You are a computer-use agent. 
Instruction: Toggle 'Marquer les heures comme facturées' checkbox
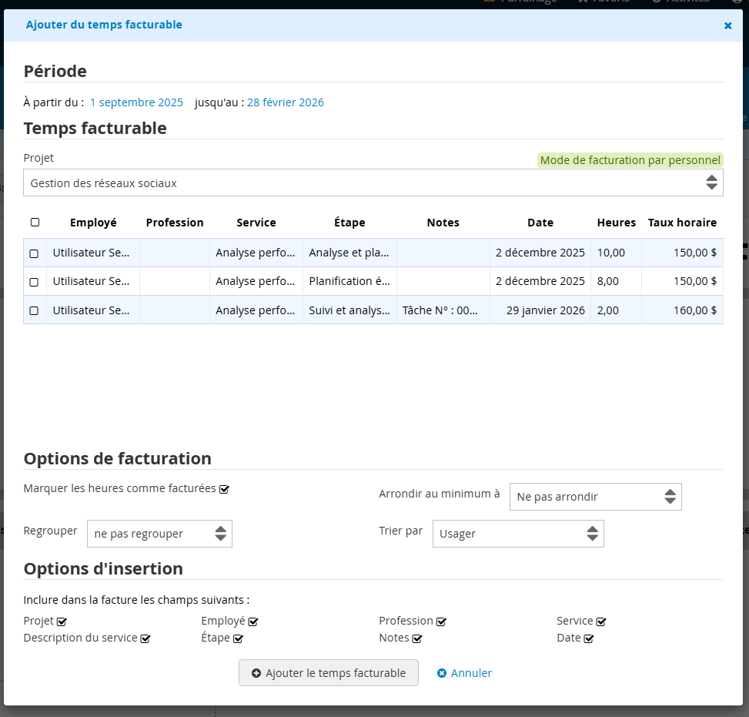pos(224,489)
